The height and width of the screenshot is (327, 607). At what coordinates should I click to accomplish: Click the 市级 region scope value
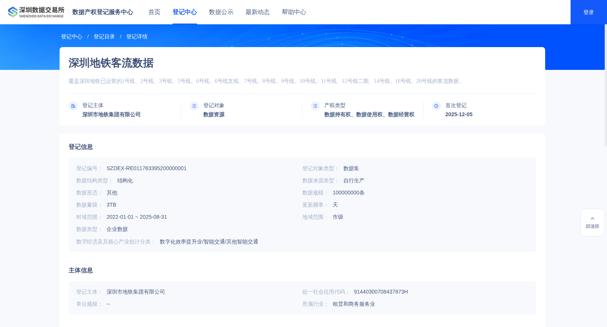(338, 217)
